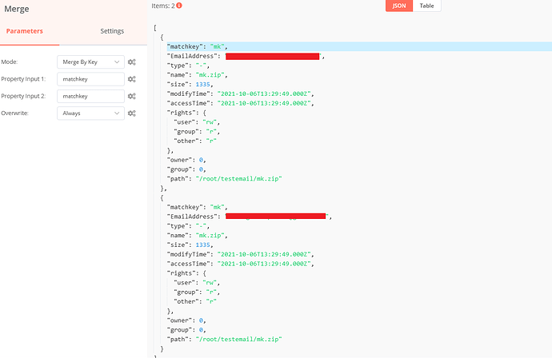Click gear icon next to Property Input 2
Viewport: 552px width, 358px height.
click(131, 96)
